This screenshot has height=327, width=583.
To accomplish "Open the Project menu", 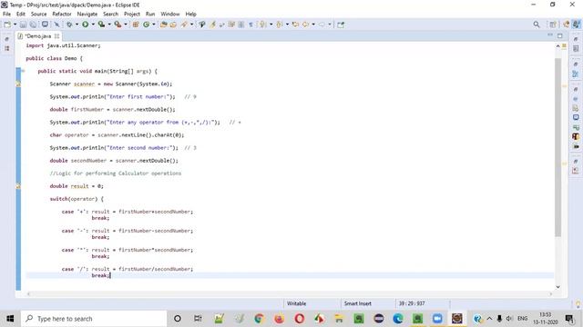I will coord(132,14).
